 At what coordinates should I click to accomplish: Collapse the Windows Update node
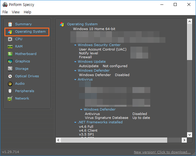click(x=75, y=62)
